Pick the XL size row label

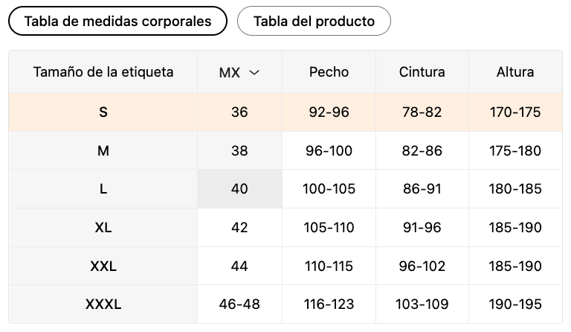pos(103,227)
